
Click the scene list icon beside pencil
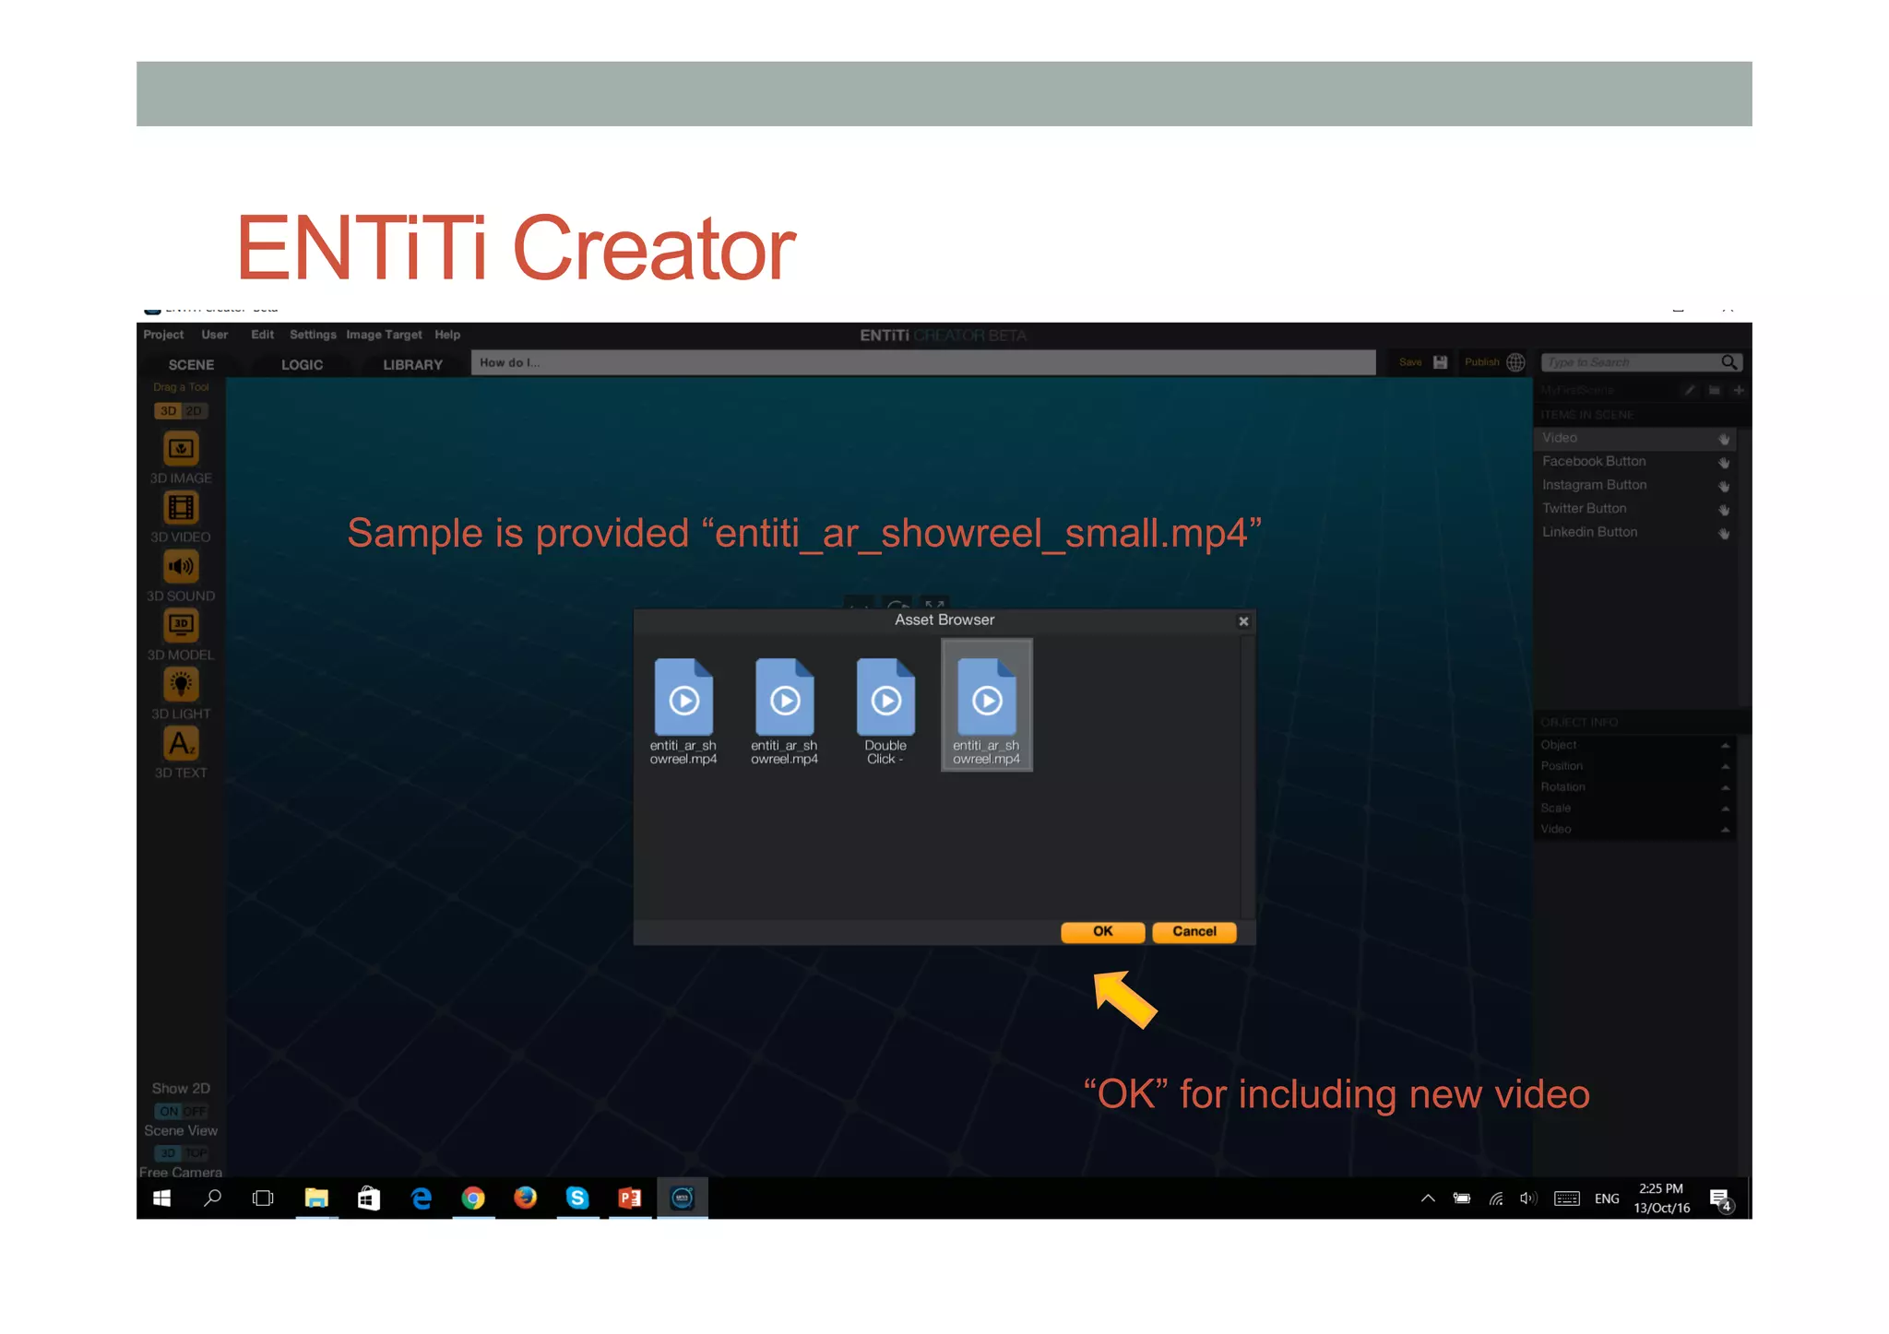(x=1714, y=390)
